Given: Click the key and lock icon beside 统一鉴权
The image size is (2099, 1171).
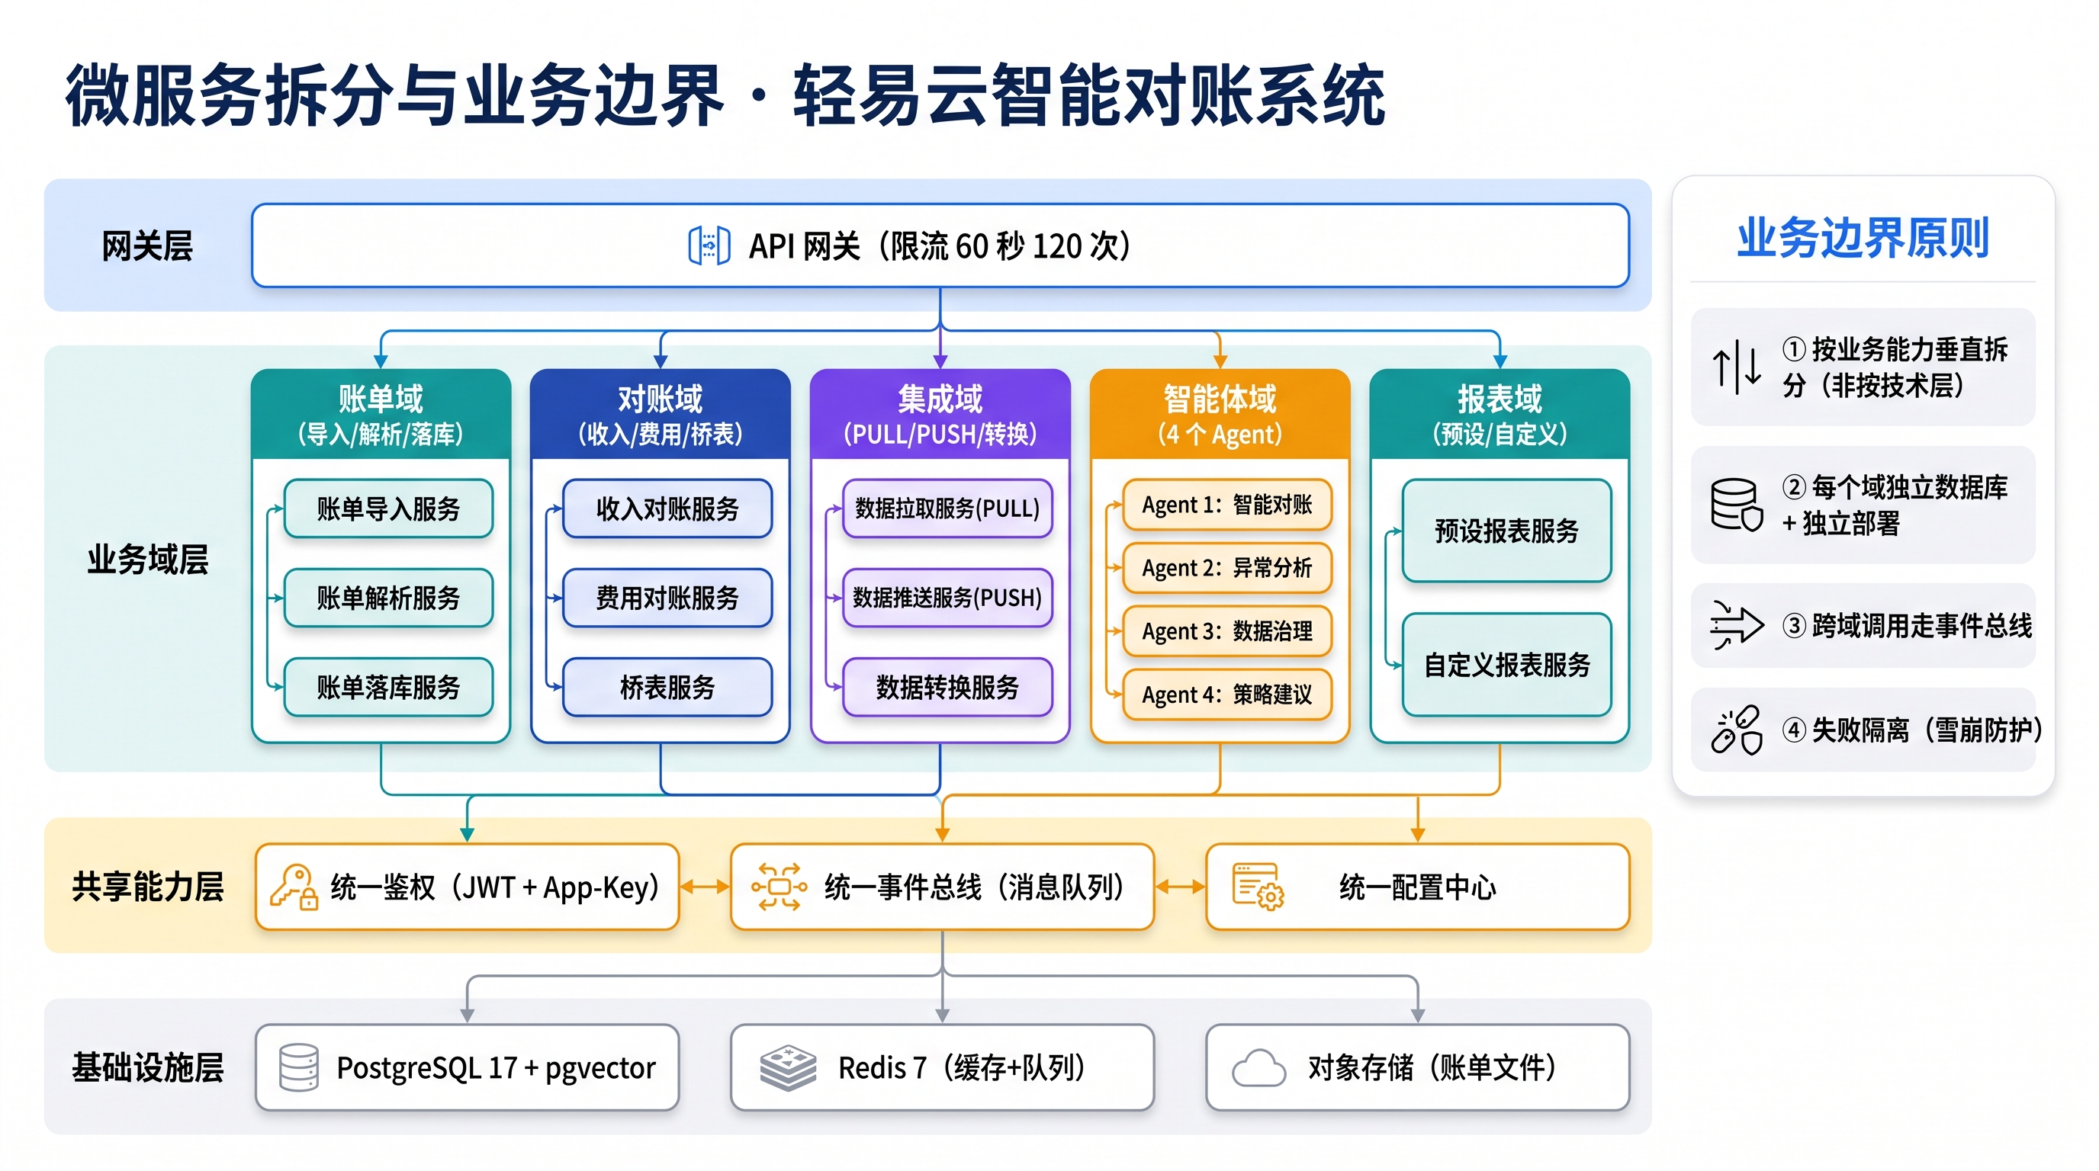Looking at the screenshot, I should [x=294, y=887].
